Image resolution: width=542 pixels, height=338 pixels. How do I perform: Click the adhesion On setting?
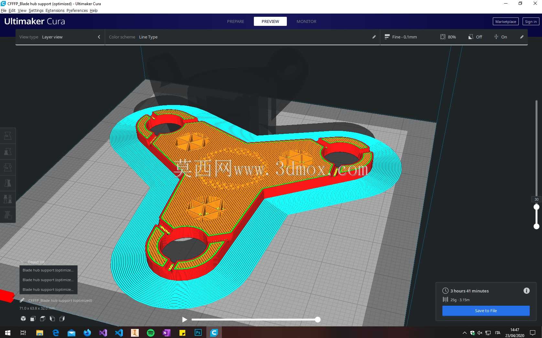pos(500,37)
